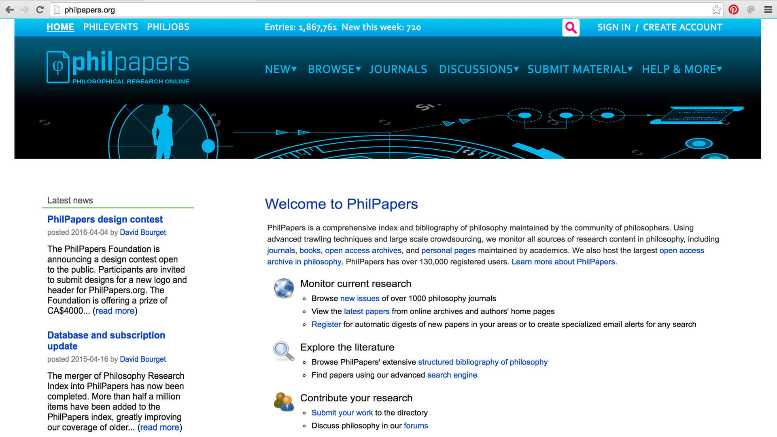Expand the DISCUSSIONS dropdown menu
The width and height of the screenshot is (777, 437).
click(479, 69)
